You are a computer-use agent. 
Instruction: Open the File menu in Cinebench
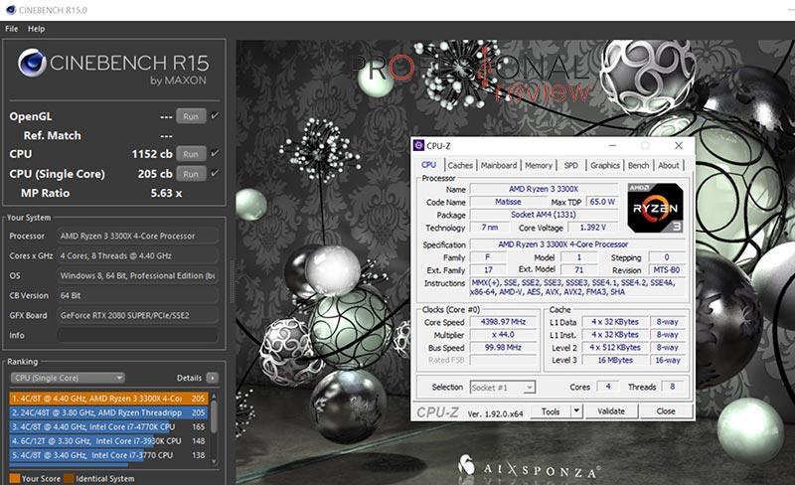[11, 29]
